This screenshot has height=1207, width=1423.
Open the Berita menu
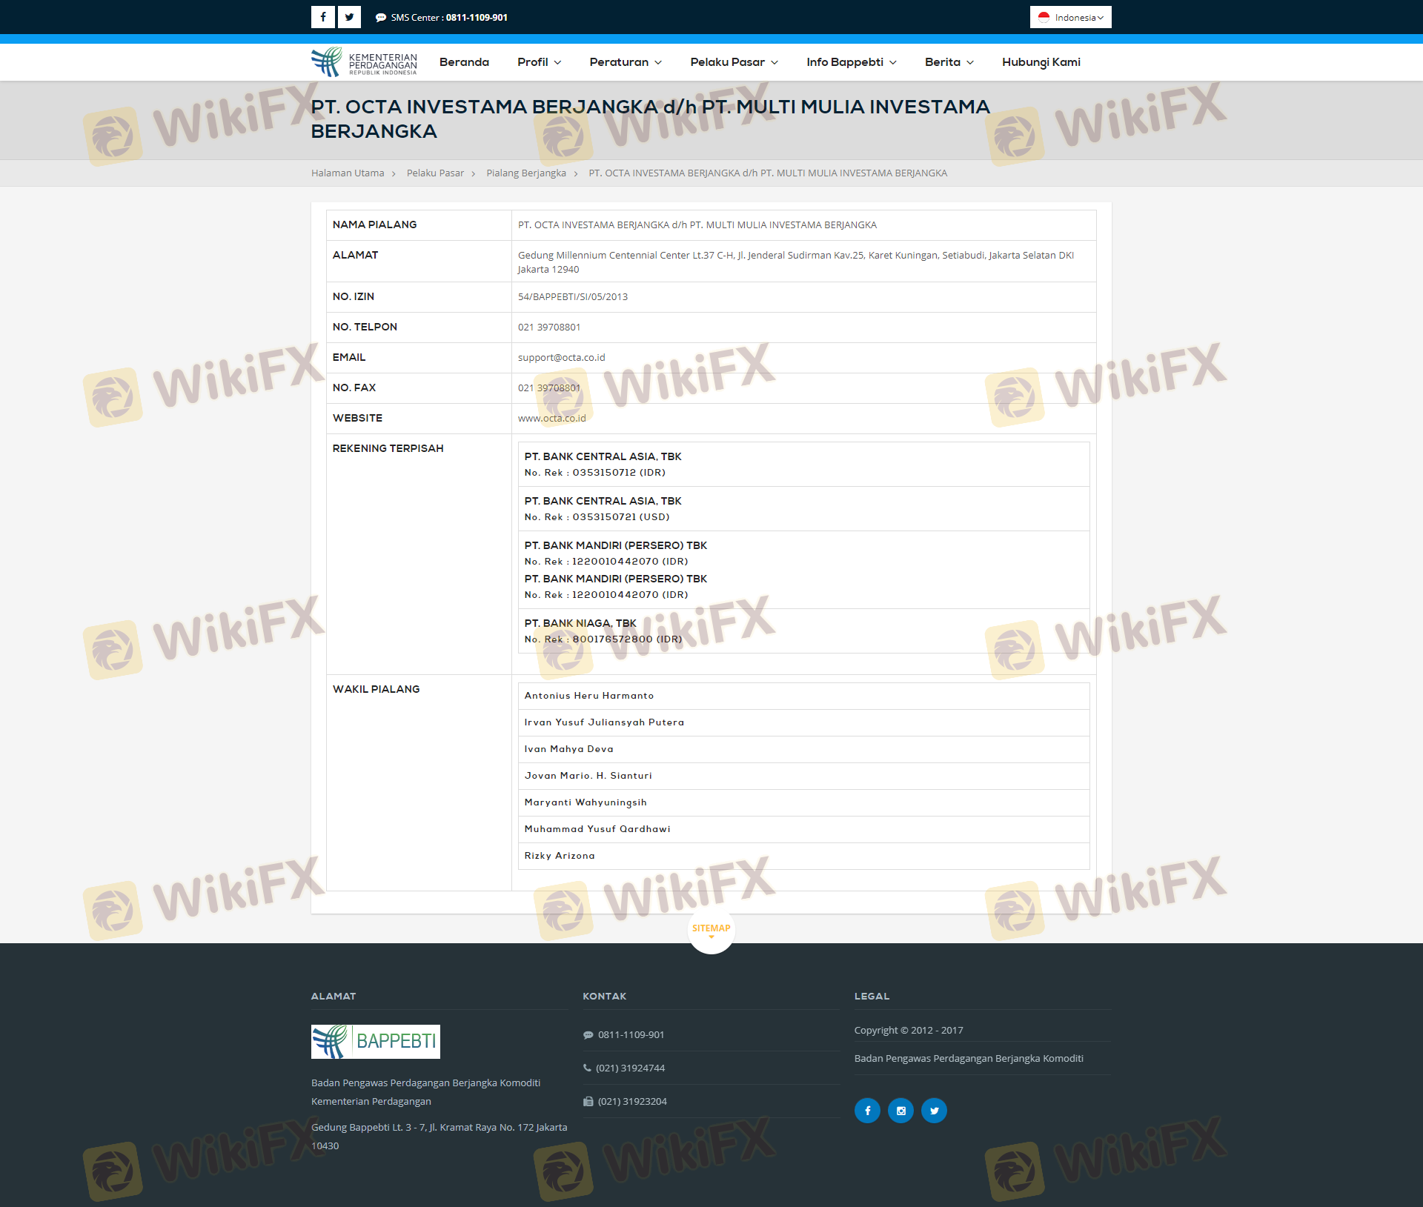click(x=949, y=62)
